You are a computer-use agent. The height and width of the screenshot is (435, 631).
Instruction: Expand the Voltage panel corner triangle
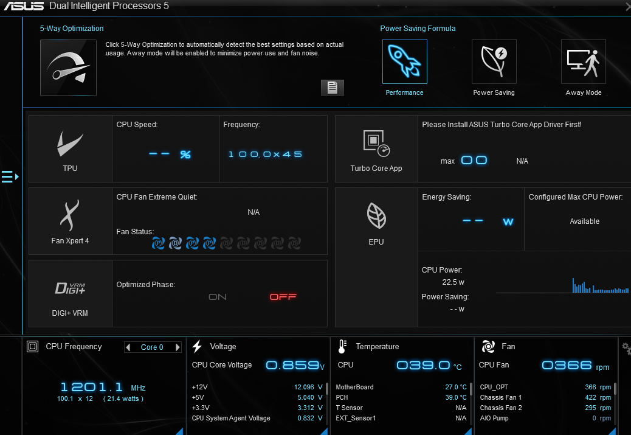[x=324, y=431]
